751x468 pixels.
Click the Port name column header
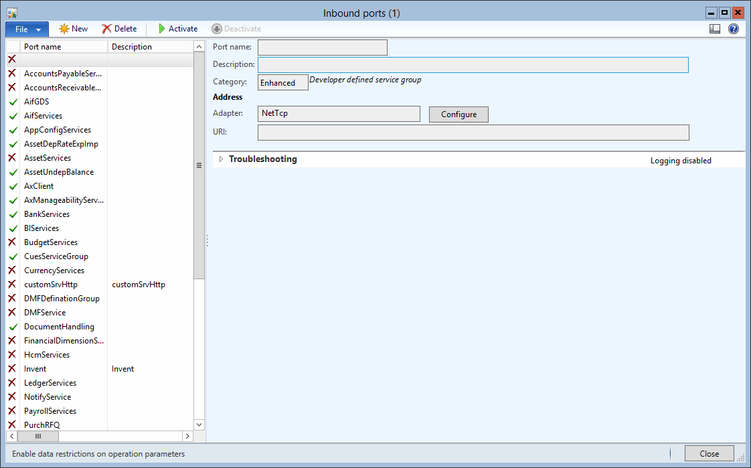click(64, 47)
